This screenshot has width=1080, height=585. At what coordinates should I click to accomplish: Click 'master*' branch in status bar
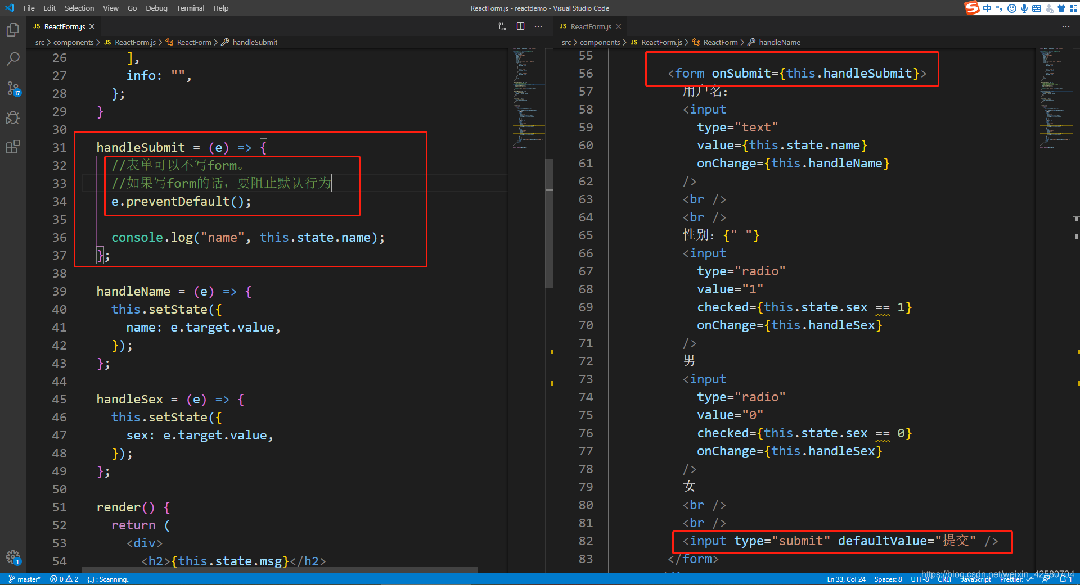[24, 579]
